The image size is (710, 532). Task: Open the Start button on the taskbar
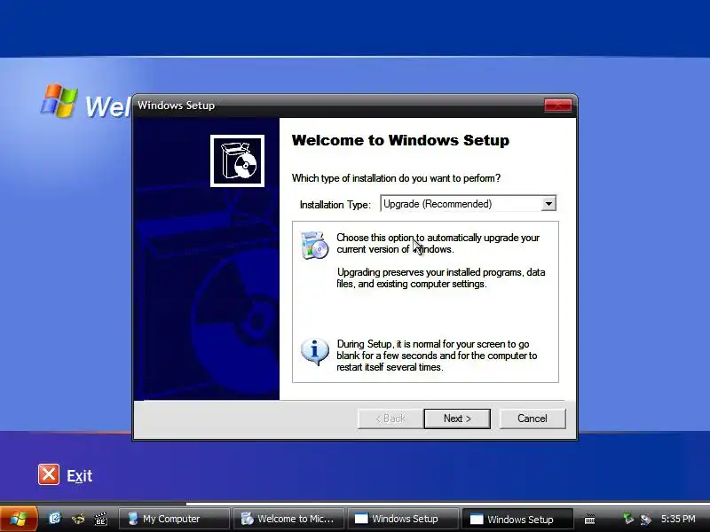point(19,519)
